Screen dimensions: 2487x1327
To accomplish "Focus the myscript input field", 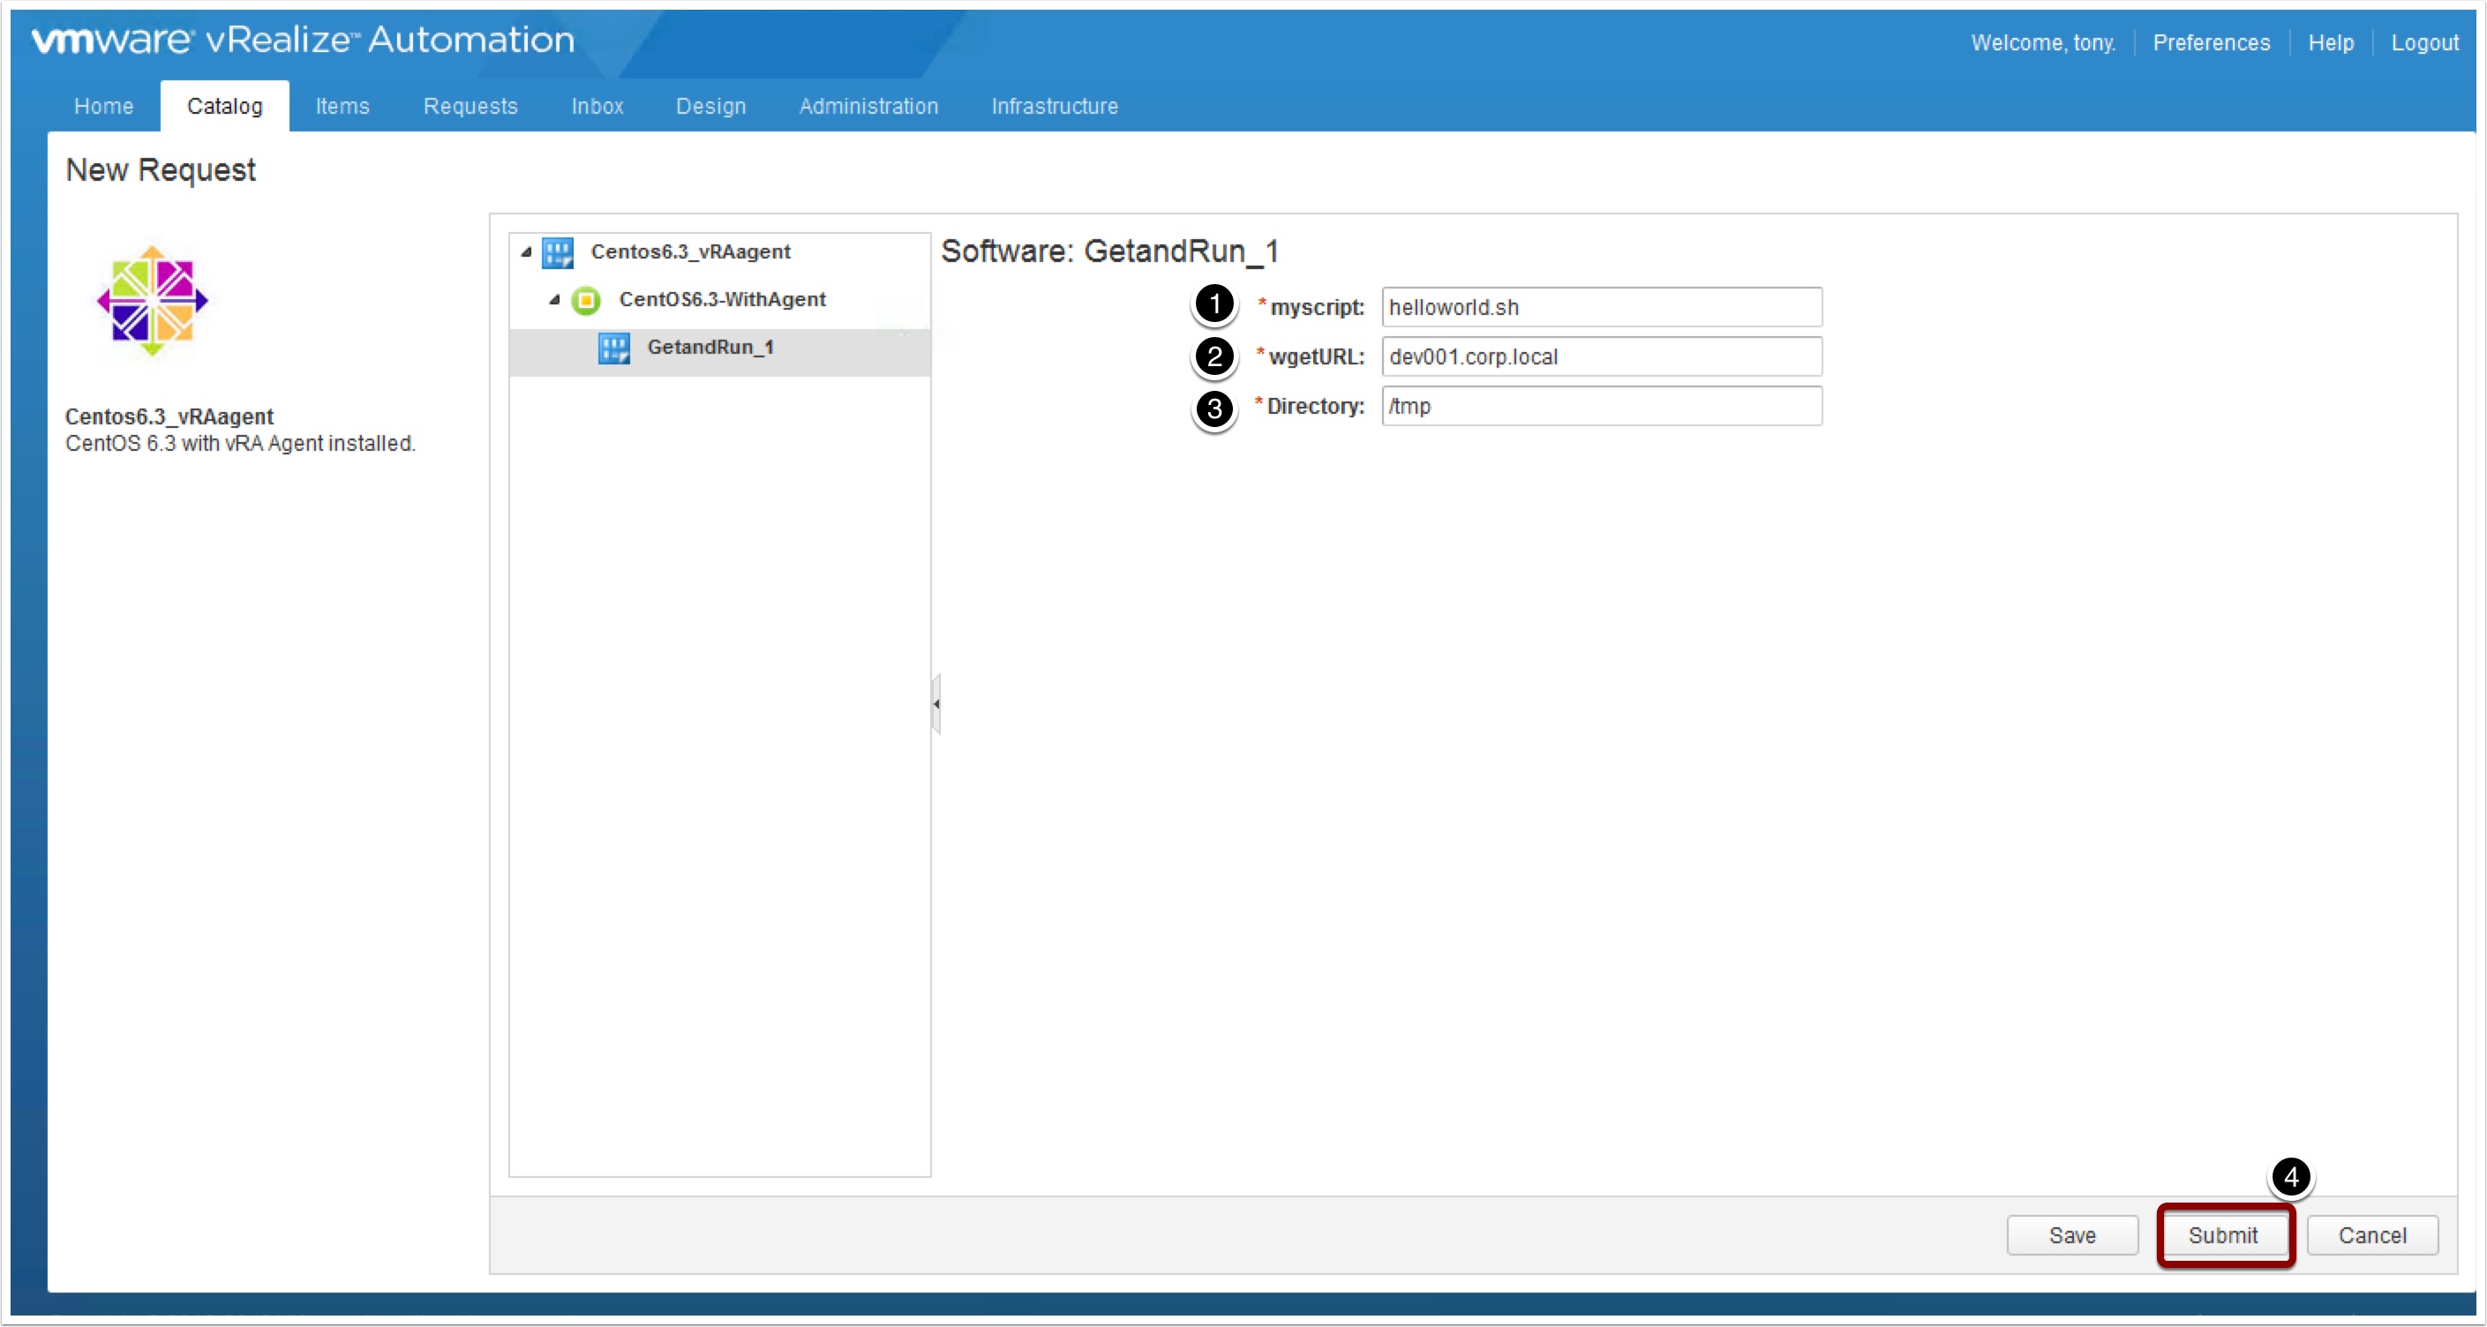I will pyautogui.click(x=1601, y=308).
